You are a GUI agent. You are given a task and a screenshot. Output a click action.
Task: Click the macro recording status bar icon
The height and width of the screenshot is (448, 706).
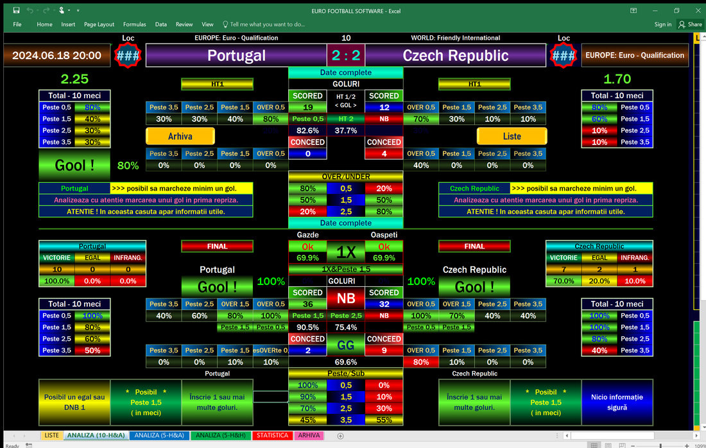(x=28, y=445)
